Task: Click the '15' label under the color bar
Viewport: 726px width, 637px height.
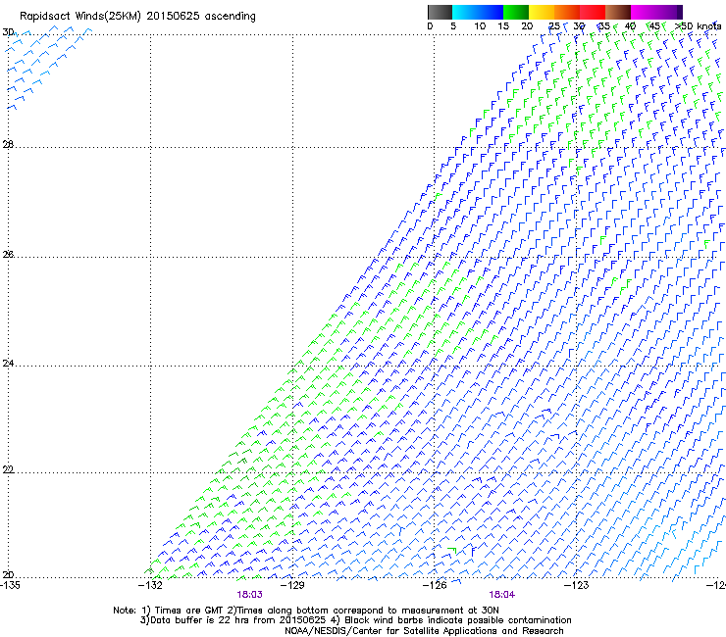Action: tap(503, 26)
